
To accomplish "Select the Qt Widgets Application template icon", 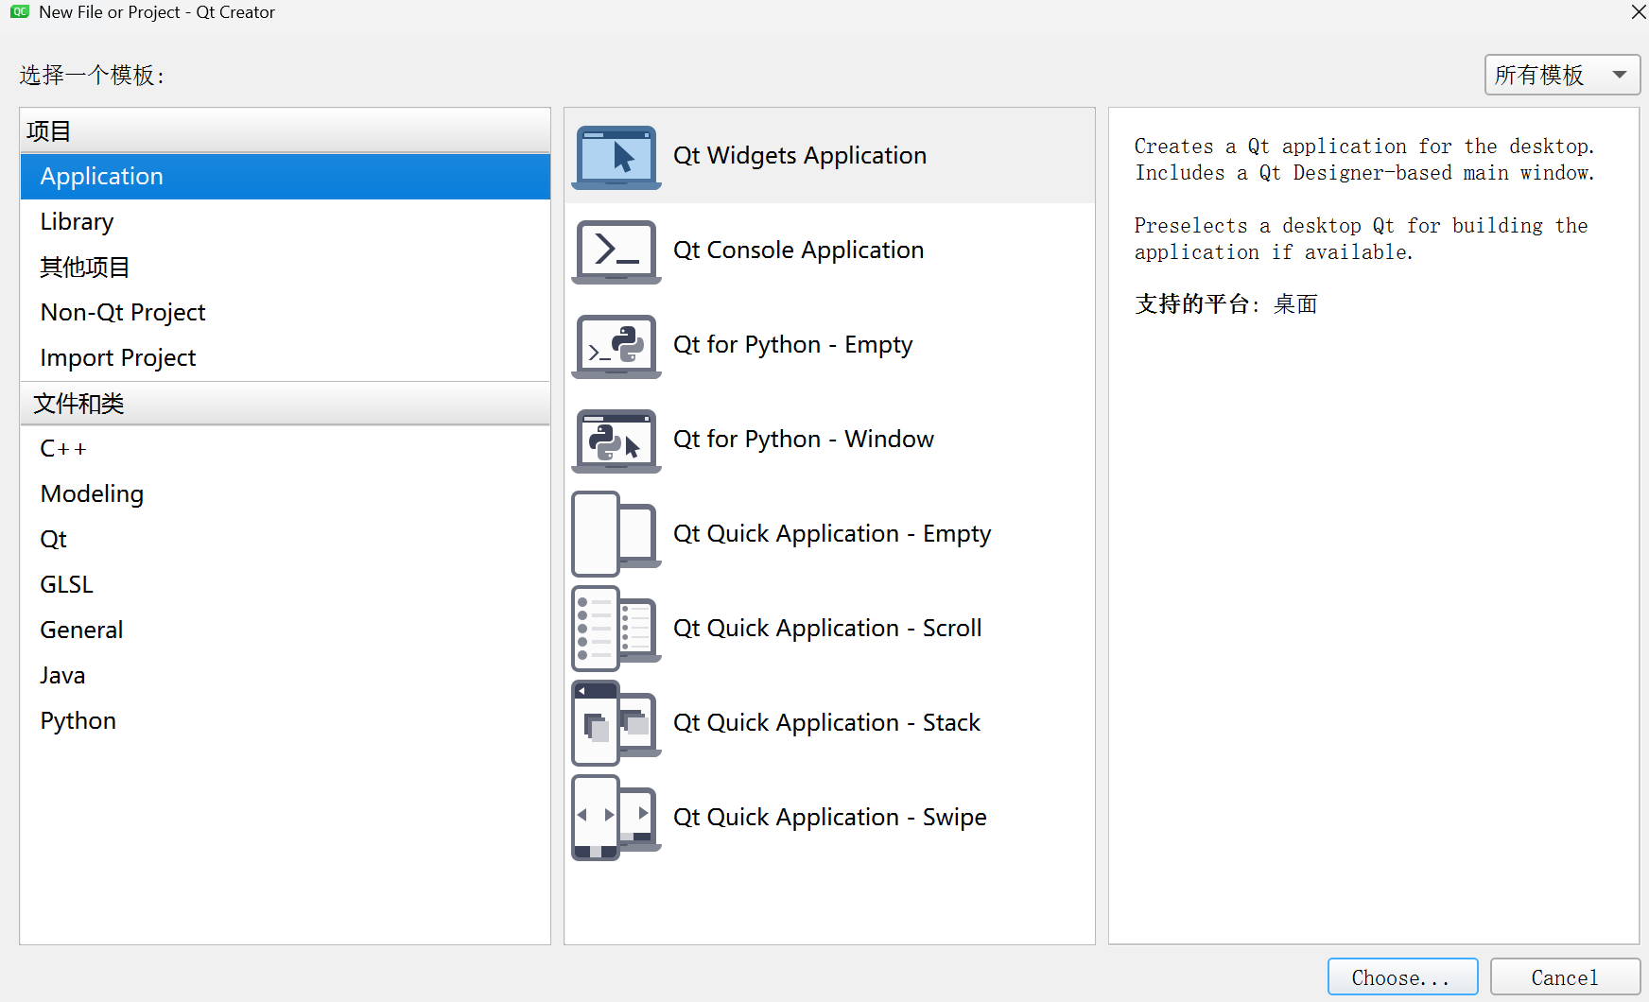I will click(616, 157).
